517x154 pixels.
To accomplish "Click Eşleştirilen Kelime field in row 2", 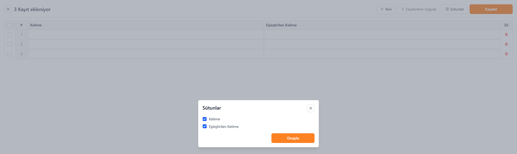I will tap(382, 44).
